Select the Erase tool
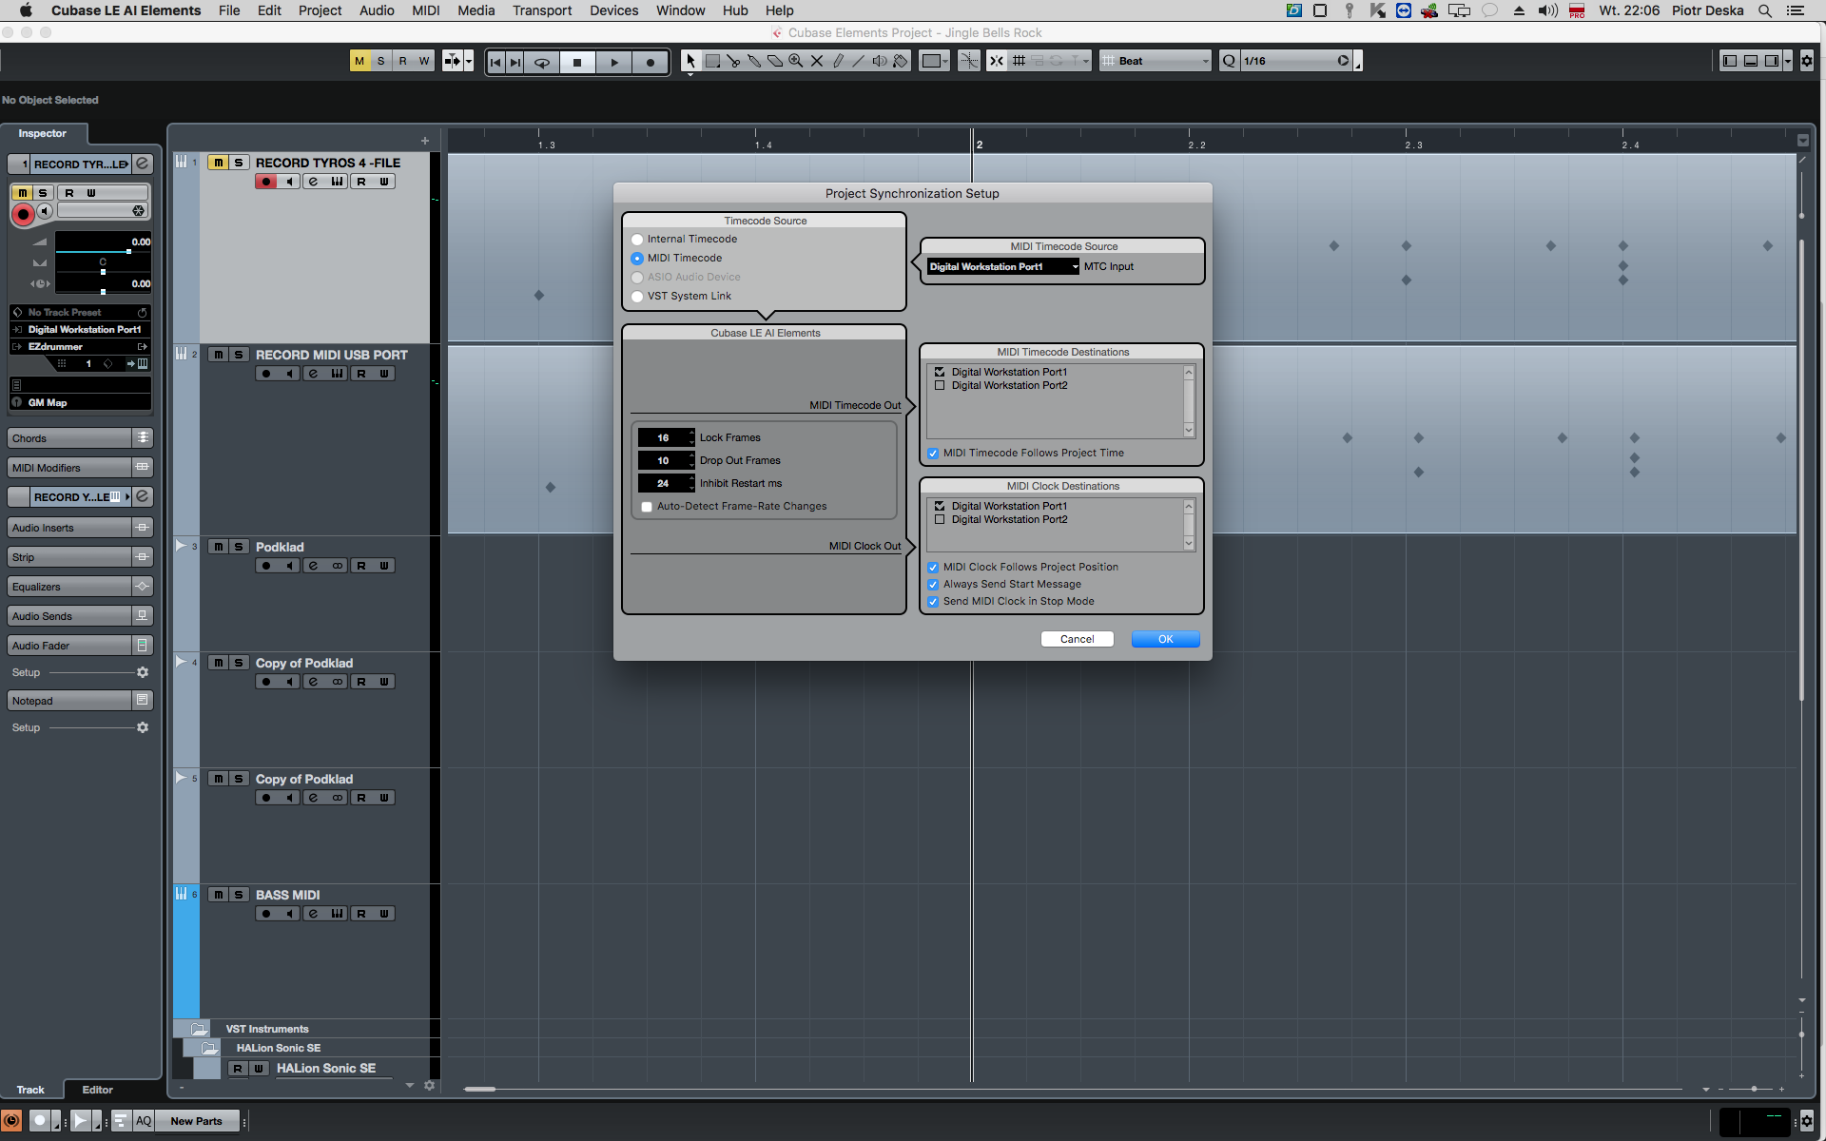Image resolution: width=1826 pixels, height=1141 pixels. (x=775, y=61)
